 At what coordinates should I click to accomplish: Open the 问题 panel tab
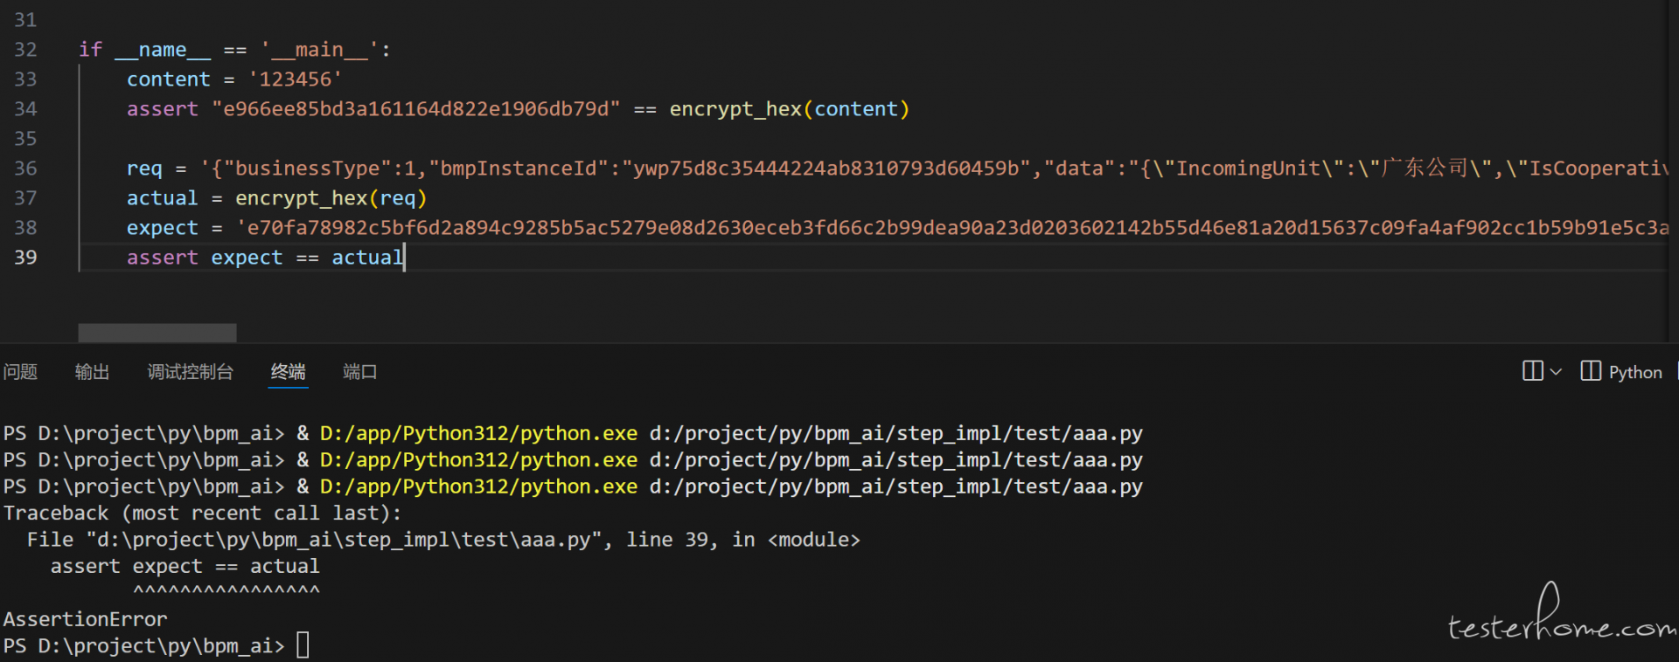tap(20, 372)
